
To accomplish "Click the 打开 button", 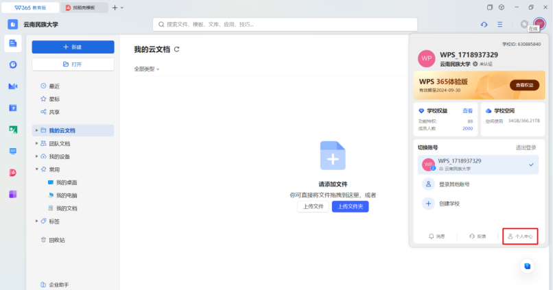I will (x=73, y=64).
